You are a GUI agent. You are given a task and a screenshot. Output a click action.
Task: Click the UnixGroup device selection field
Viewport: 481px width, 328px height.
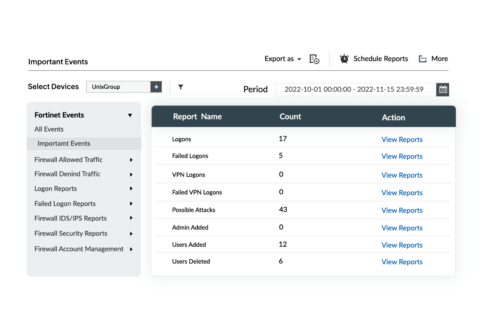(x=118, y=87)
